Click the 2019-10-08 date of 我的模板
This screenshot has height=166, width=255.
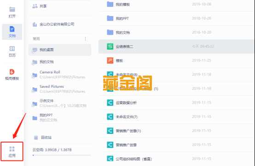[x=202, y=4]
